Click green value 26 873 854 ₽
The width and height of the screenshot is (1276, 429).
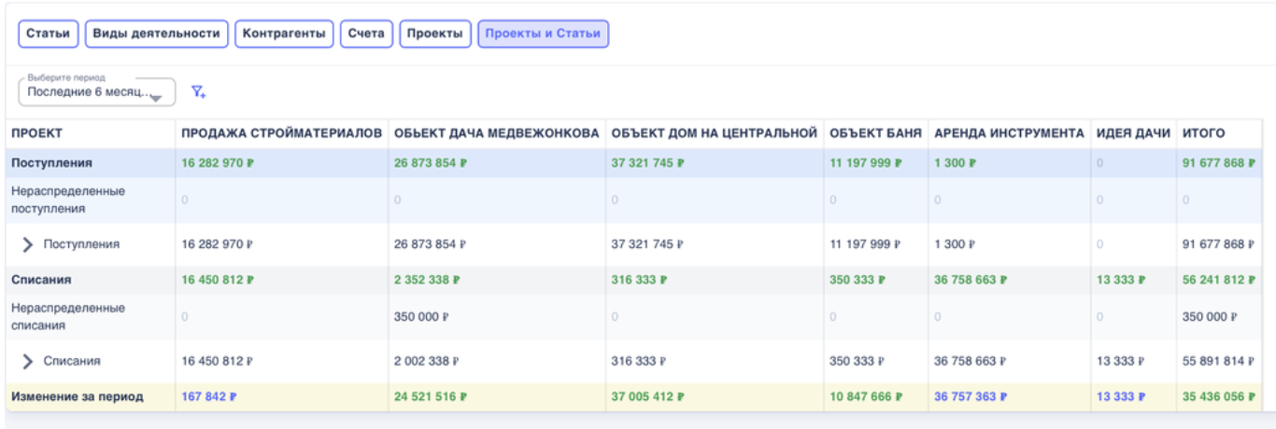pyautogui.click(x=430, y=162)
